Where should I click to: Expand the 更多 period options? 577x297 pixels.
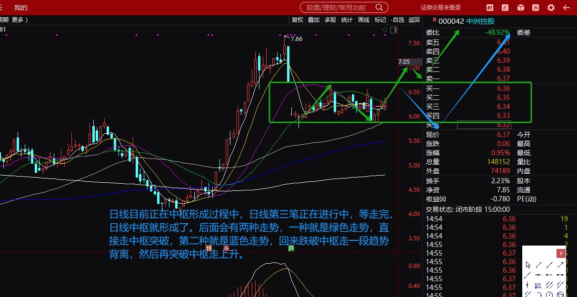20,20
